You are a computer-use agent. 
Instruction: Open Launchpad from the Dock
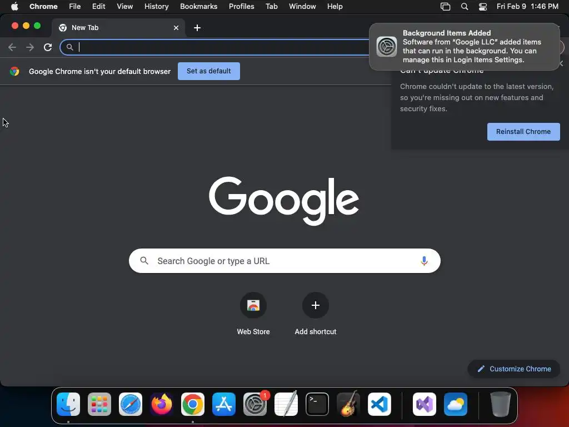click(x=99, y=404)
